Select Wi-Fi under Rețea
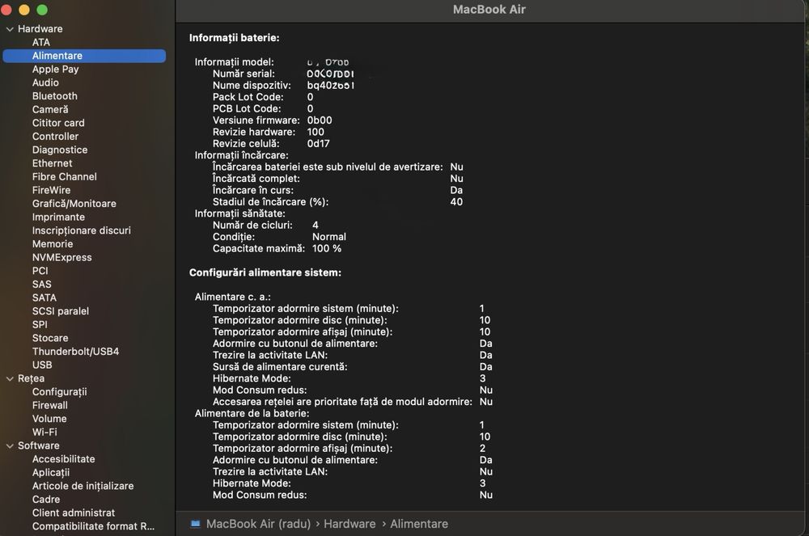The image size is (809, 536). pyautogui.click(x=44, y=432)
